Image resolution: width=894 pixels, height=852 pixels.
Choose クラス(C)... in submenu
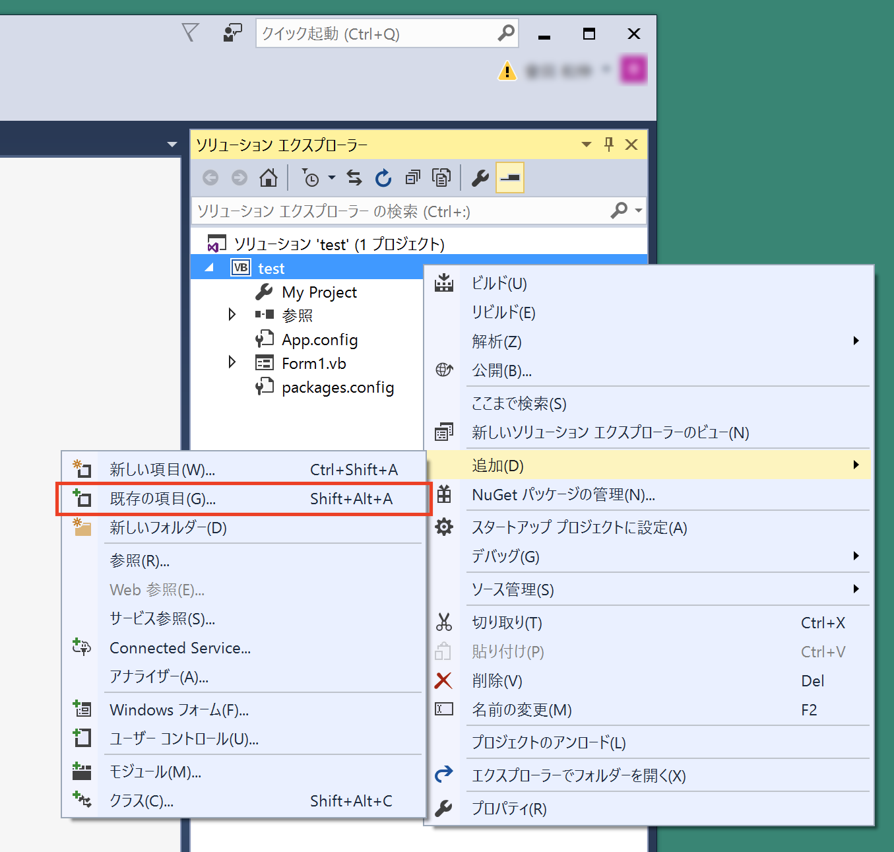click(x=244, y=801)
